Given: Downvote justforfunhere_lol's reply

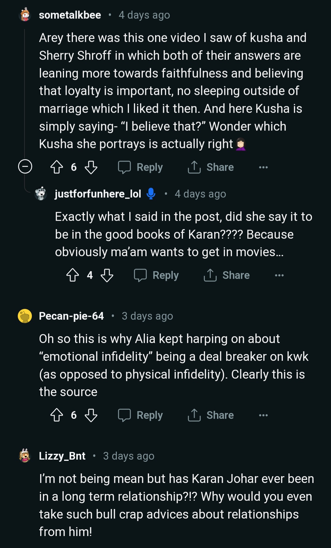Looking at the screenshot, I should point(107,275).
